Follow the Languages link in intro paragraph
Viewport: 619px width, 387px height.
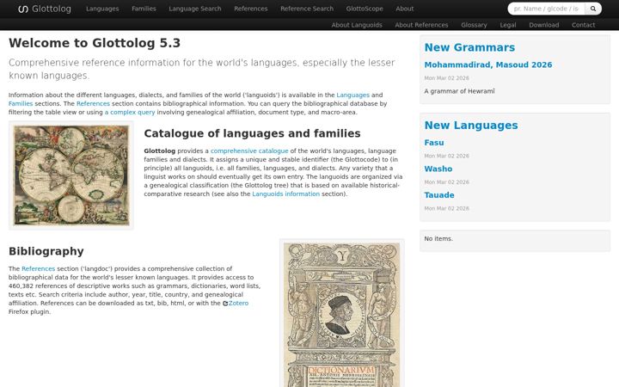tap(353, 95)
